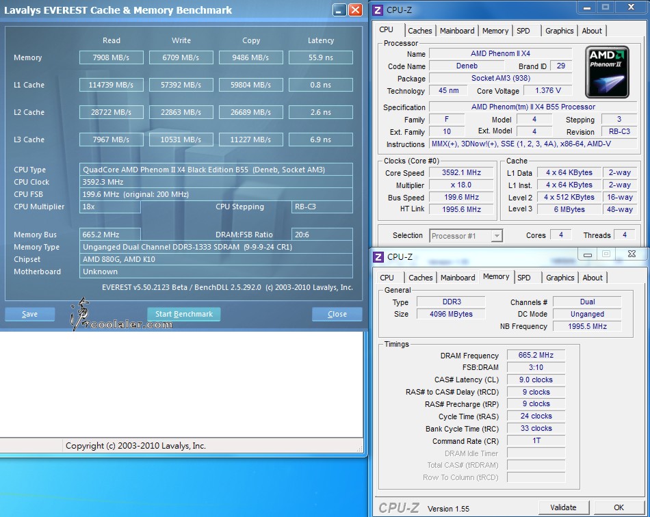Image resolution: width=650 pixels, height=517 pixels.
Task: Click OK in the lower CPU-Z window
Action: pyautogui.click(x=619, y=507)
